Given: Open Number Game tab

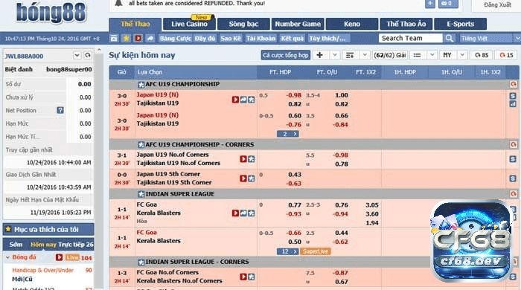Looking at the screenshot, I should coord(298,24).
